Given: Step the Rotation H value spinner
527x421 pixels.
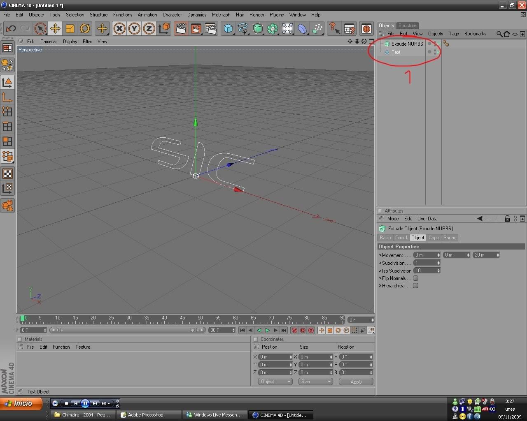Looking at the screenshot, I should 371,357.
